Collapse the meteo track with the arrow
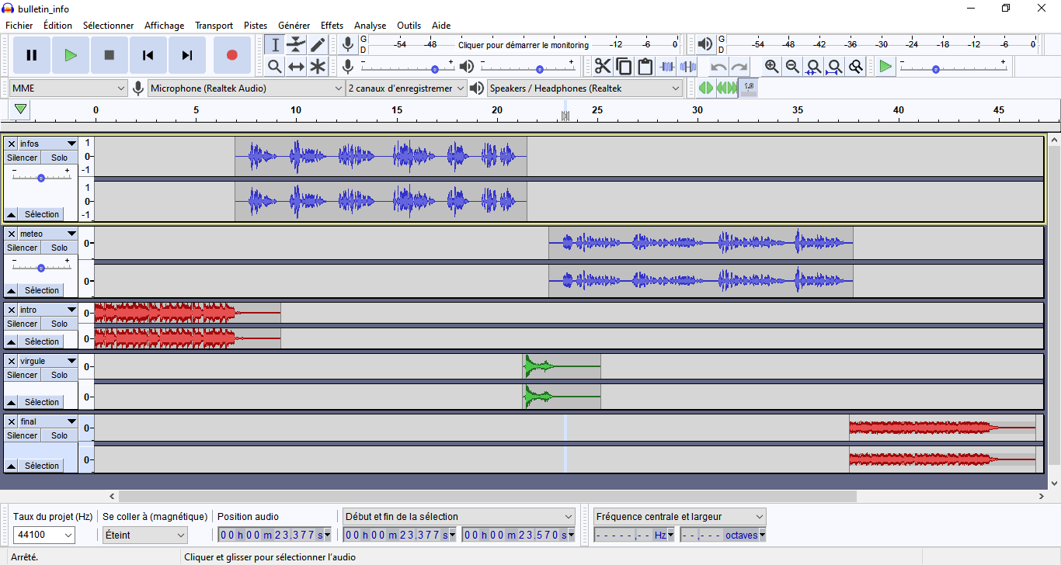The width and height of the screenshot is (1061, 565). tap(12, 290)
